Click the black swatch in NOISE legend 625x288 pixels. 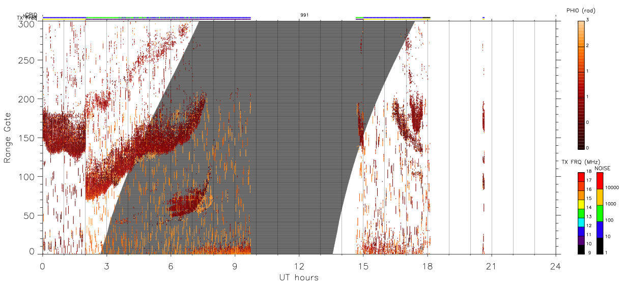(x=600, y=246)
